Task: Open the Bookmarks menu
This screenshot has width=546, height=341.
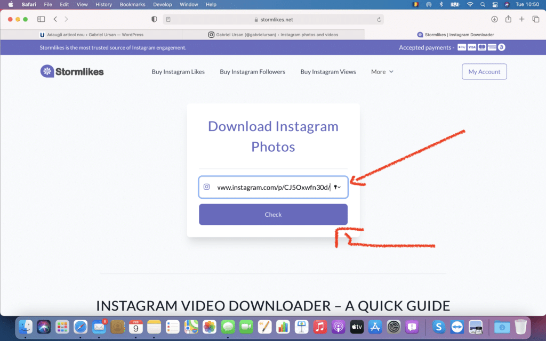Action: (132, 4)
